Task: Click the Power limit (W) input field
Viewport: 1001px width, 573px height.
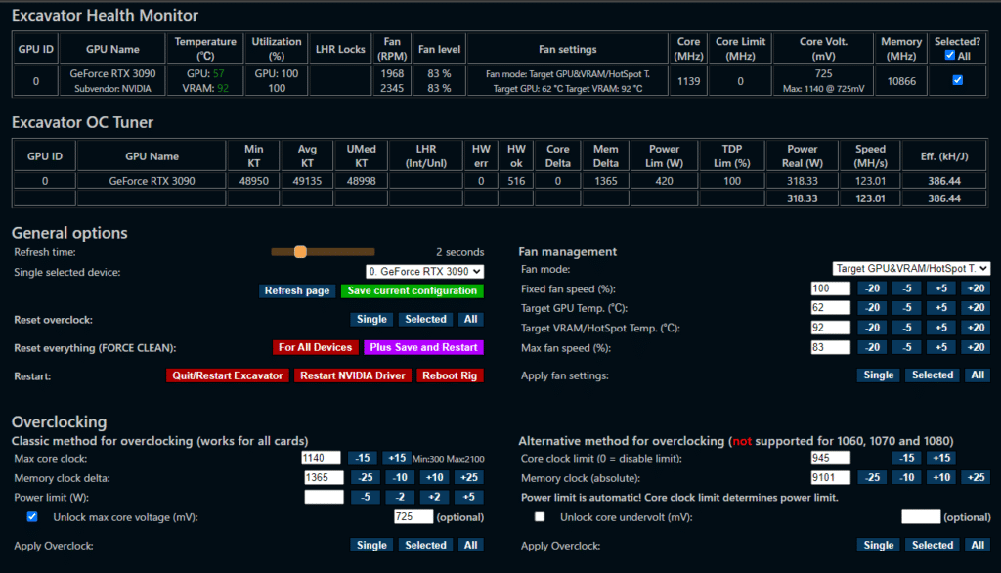Action: [324, 497]
